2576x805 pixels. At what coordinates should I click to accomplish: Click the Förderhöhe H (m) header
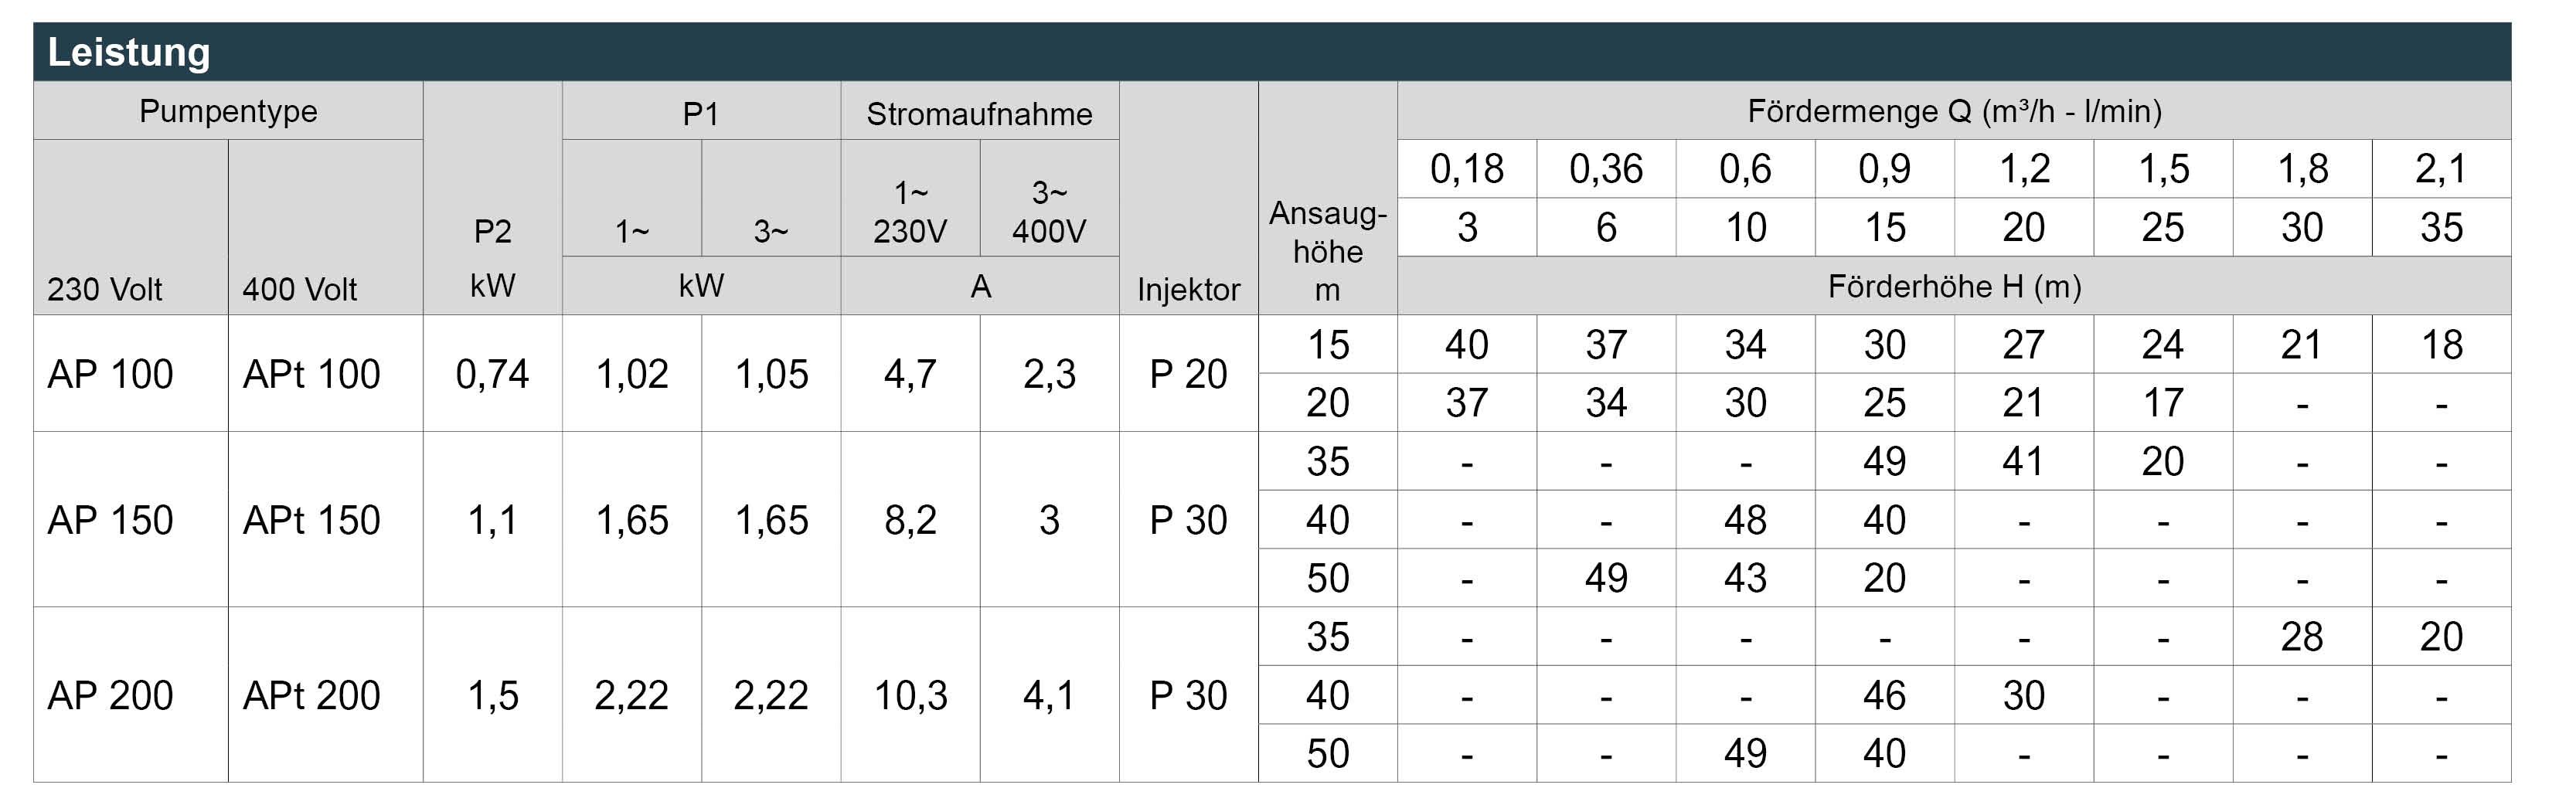pyautogui.click(x=1954, y=287)
